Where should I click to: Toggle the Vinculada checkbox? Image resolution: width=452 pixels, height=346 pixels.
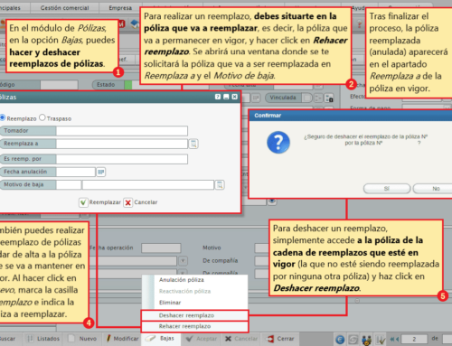coord(306,98)
